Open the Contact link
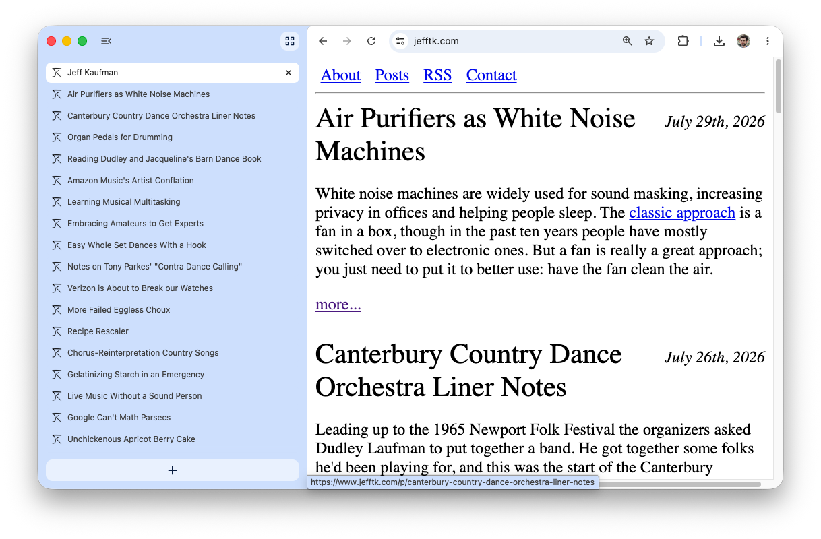The image size is (821, 539). coord(491,75)
